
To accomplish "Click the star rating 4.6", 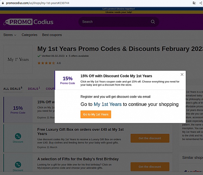I will [x=49, y=63].
